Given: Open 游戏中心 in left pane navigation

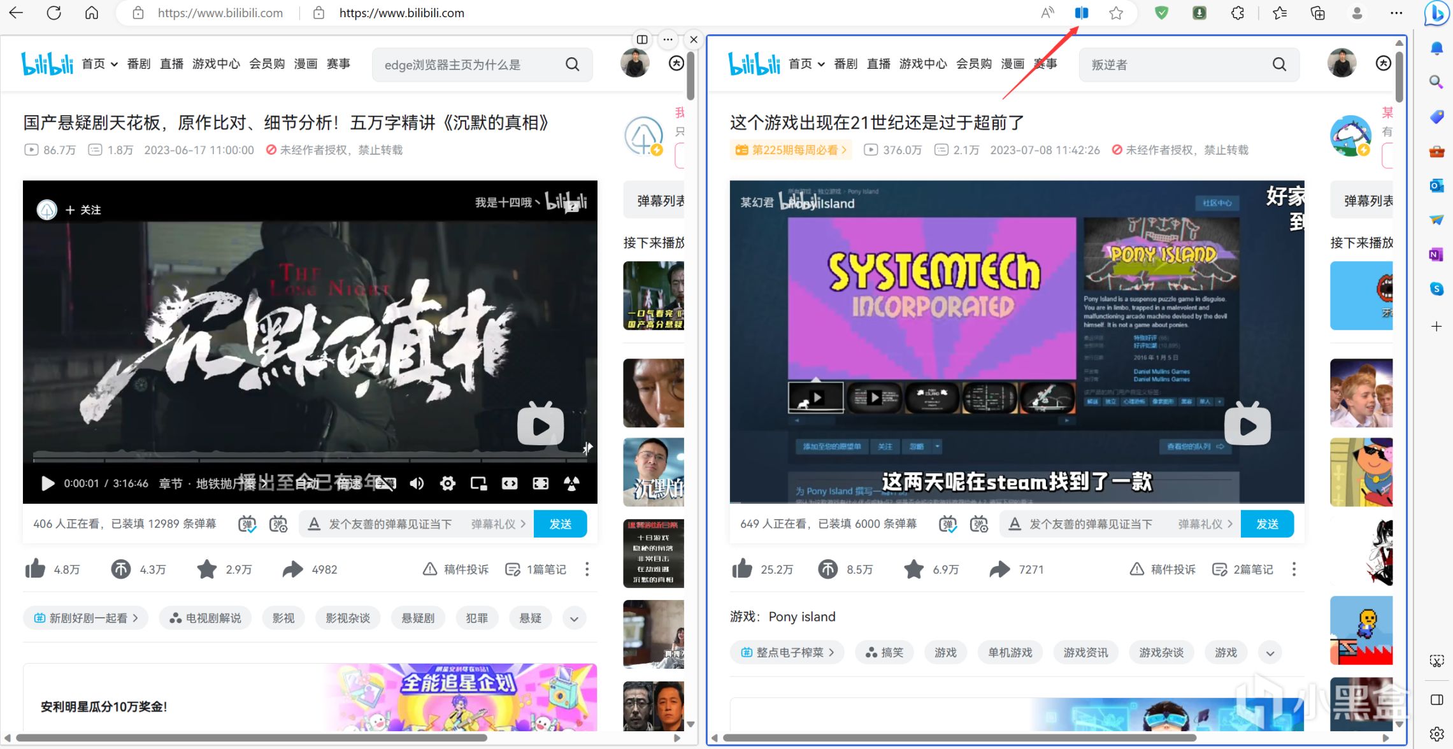Looking at the screenshot, I should [216, 64].
